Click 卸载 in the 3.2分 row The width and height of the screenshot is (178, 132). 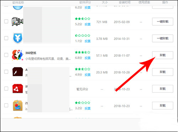coord(163,106)
